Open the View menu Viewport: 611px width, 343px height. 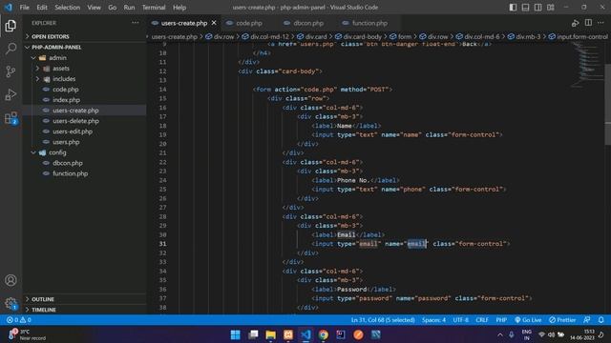pyautogui.click(x=94, y=8)
